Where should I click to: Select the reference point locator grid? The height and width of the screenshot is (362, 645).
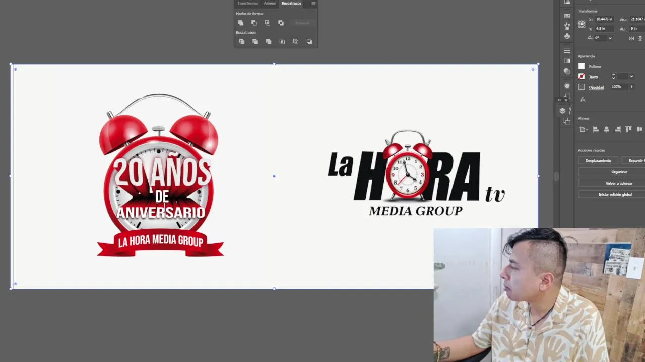pos(582,24)
